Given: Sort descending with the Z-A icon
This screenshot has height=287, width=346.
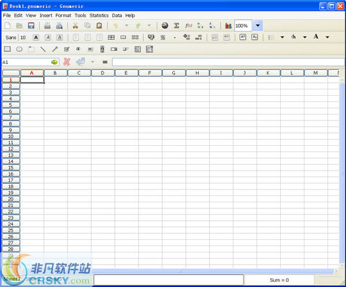Looking at the screenshot, I should [212, 25].
